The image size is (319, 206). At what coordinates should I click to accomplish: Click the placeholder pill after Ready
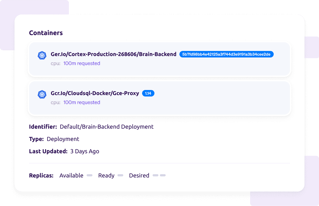point(120,175)
